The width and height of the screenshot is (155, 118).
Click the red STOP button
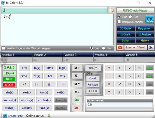[9, 85]
